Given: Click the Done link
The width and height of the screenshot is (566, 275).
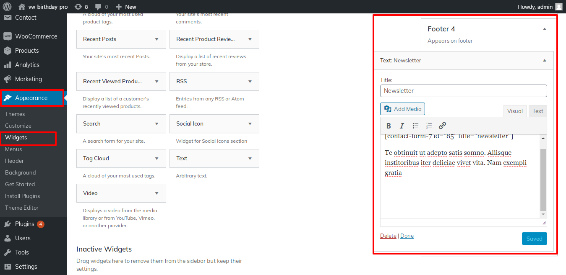Looking at the screenshot, I should click(x=407, y=236).
